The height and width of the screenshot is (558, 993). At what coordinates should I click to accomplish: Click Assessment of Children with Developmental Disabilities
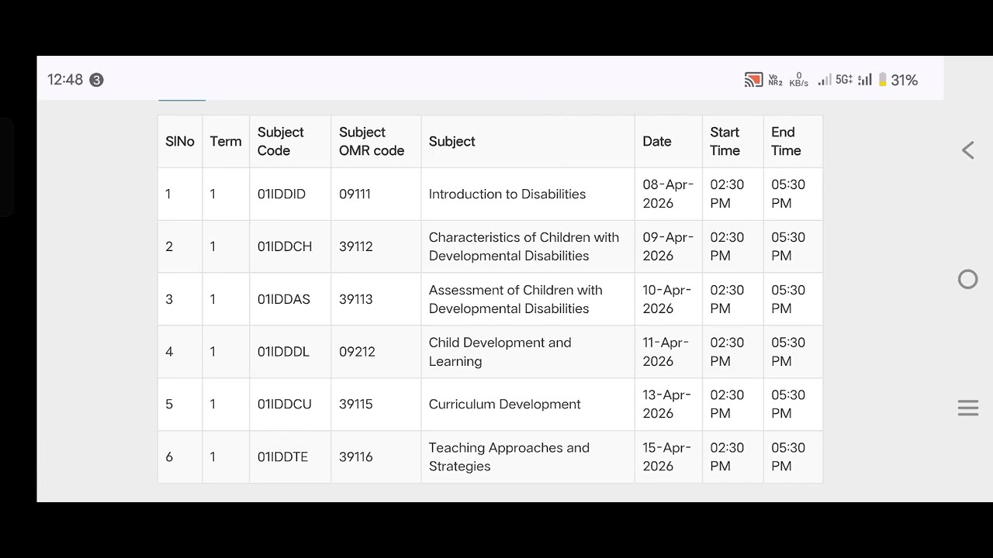point(515,299)
